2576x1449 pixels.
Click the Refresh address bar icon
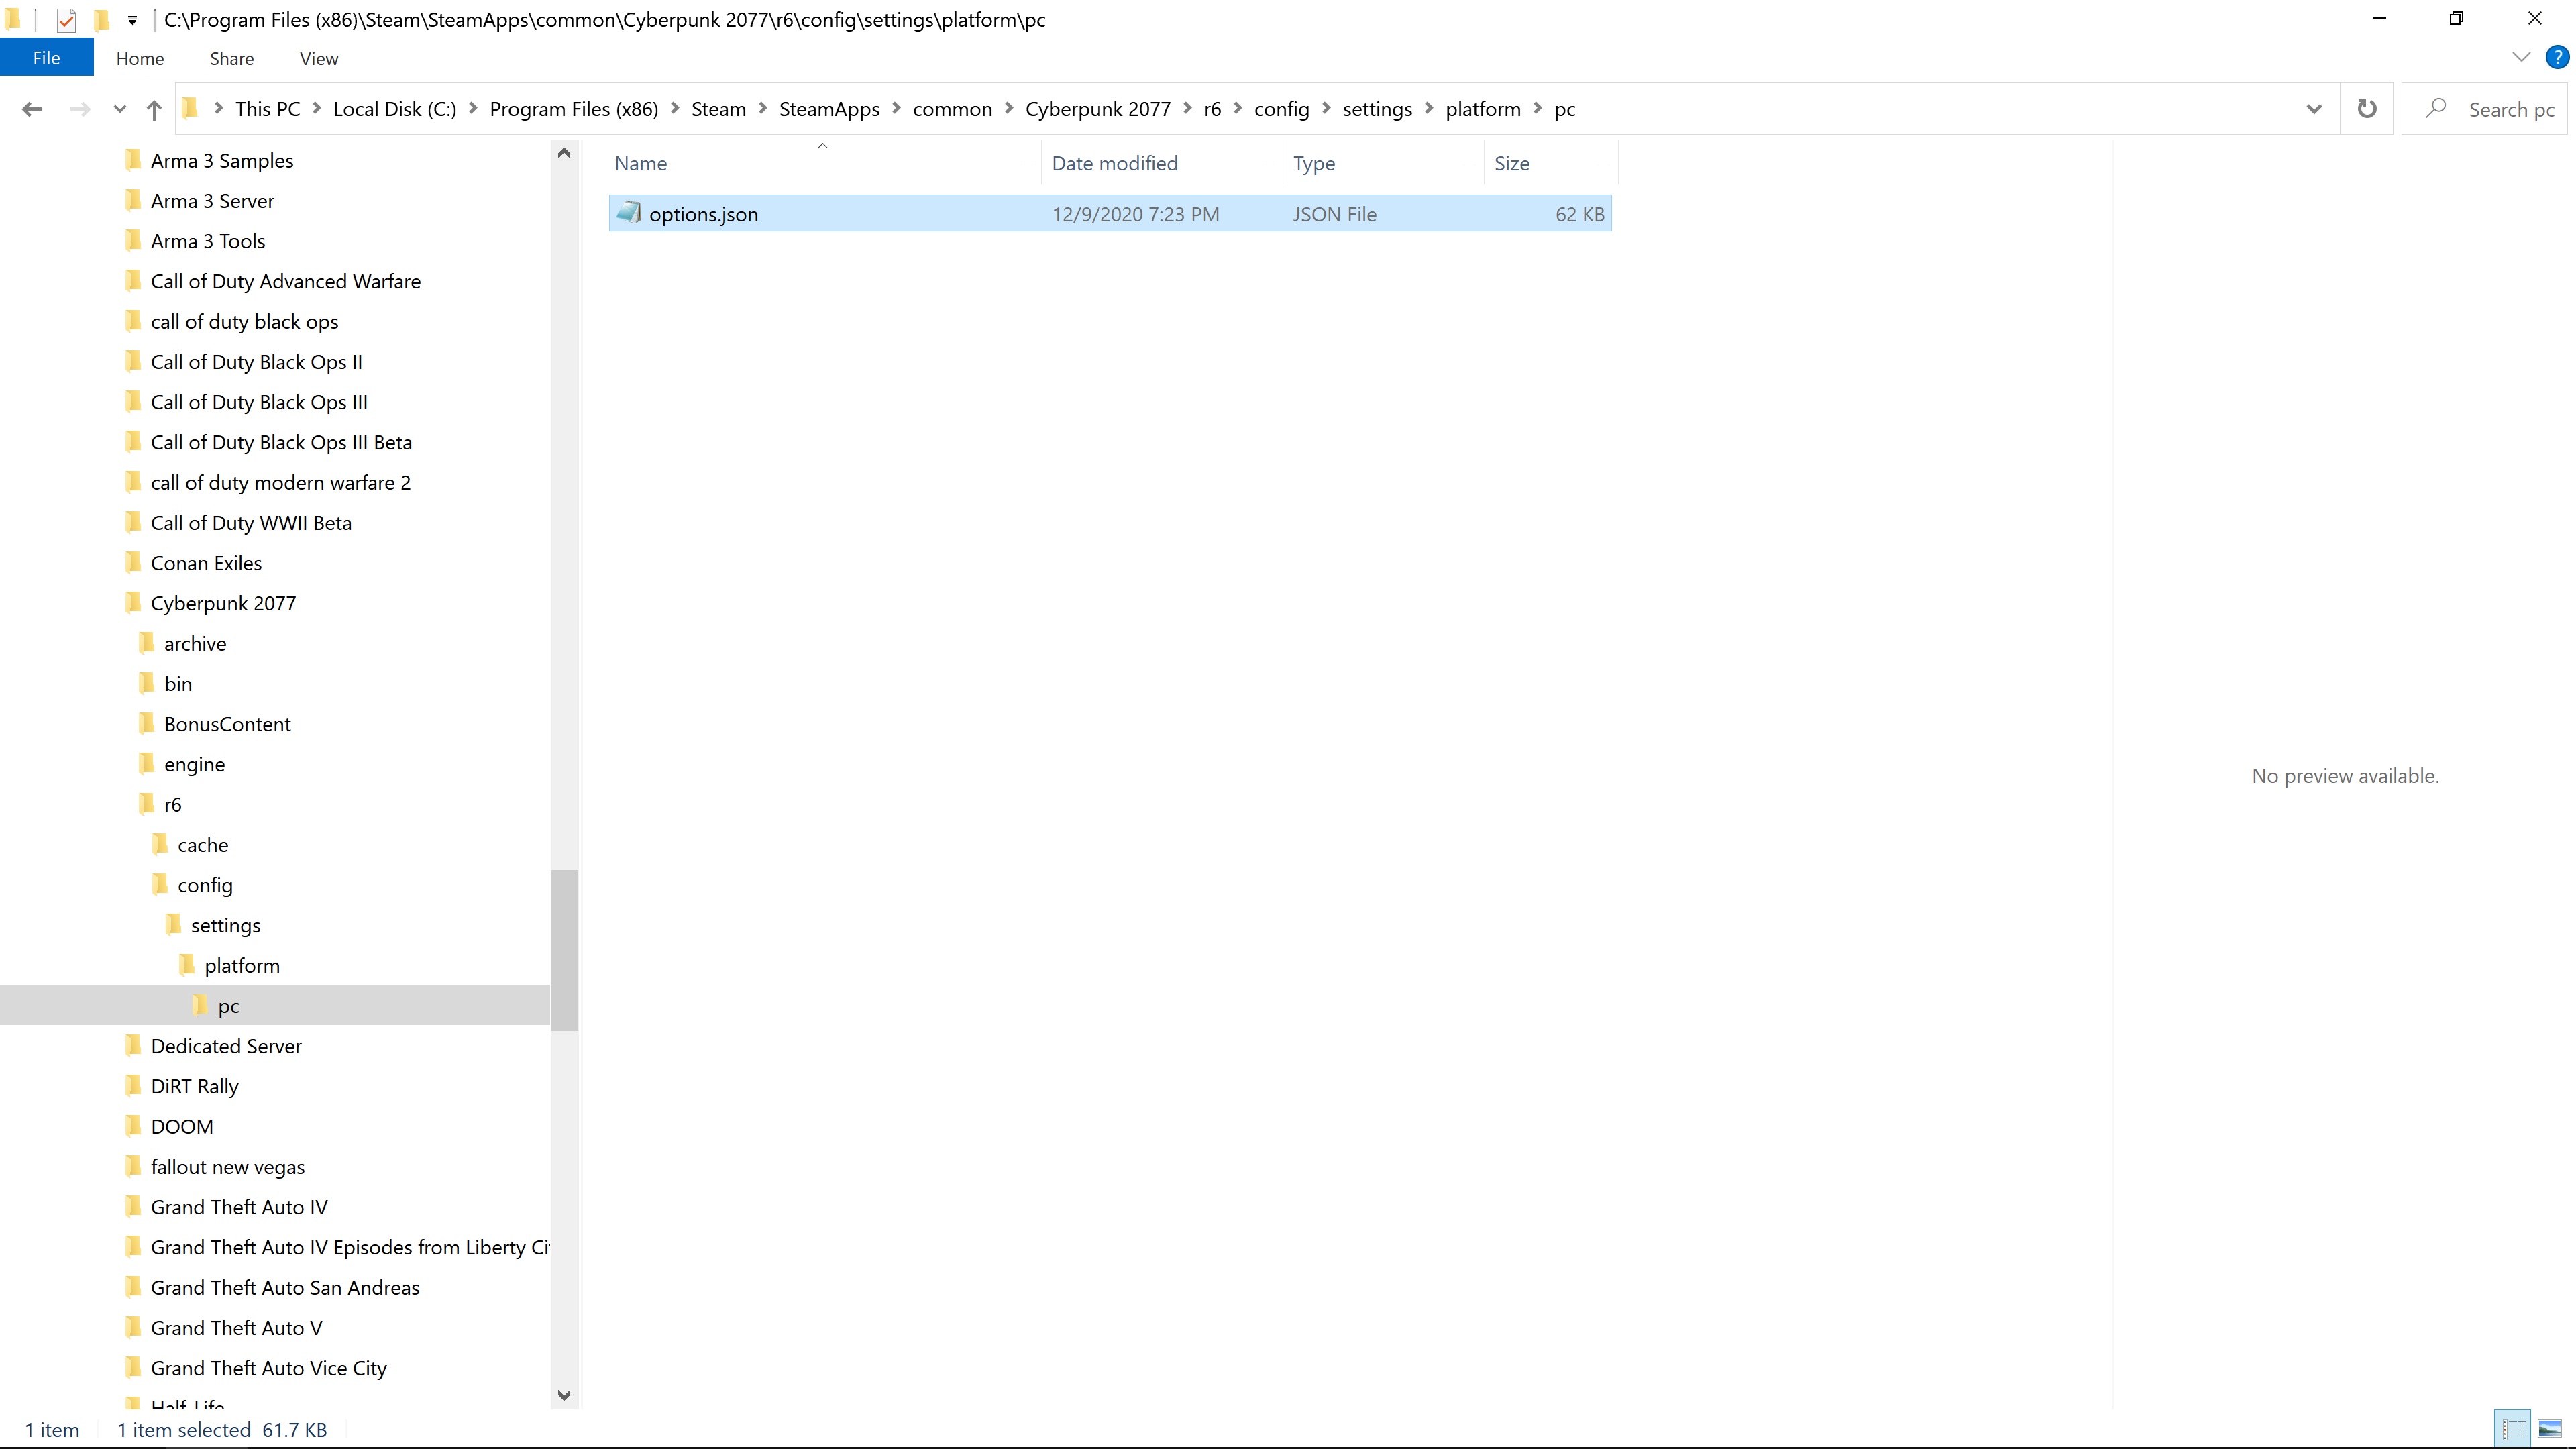2366,109
